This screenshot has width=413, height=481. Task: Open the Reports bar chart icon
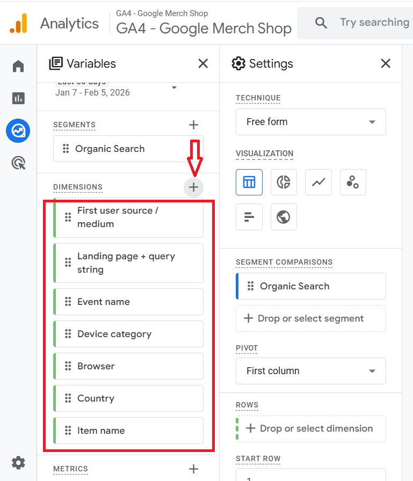[x=18, y=98]
